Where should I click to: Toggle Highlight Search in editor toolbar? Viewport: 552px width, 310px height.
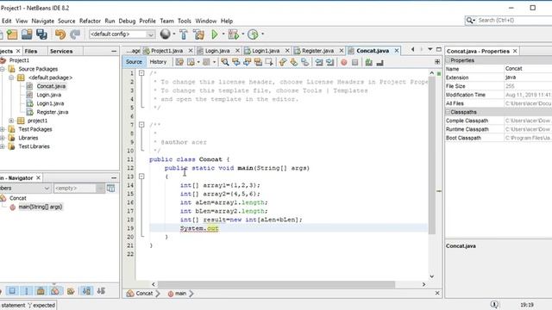(258, 62)
